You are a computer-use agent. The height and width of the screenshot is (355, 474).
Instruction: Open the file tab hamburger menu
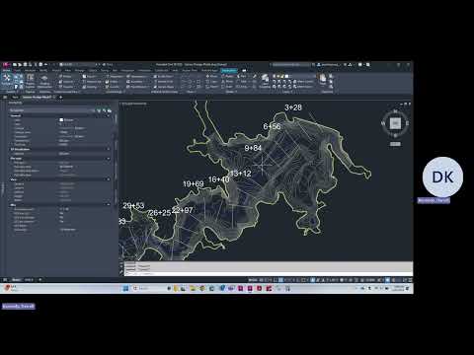pyautogui.click(x=5, y=98)
